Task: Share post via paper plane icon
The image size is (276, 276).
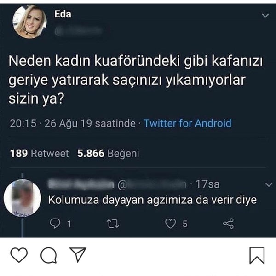Action: pos(78,254)
